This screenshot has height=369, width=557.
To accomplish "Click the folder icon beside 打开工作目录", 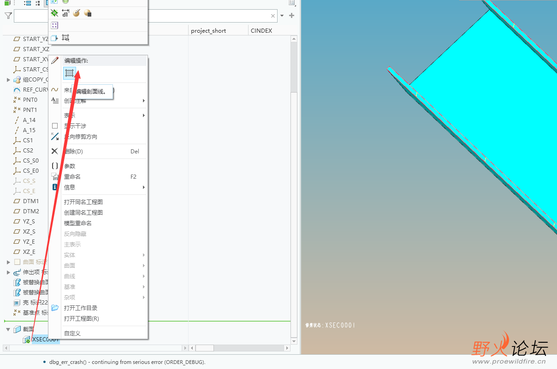I will pyautogui.click(x=55, y=308).
